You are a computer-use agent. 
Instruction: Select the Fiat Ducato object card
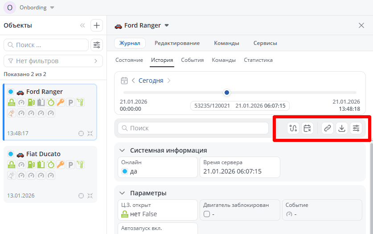coord(50,174)
